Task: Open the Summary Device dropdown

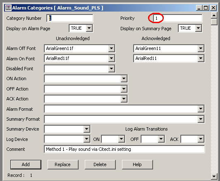Action: point(87,129)
